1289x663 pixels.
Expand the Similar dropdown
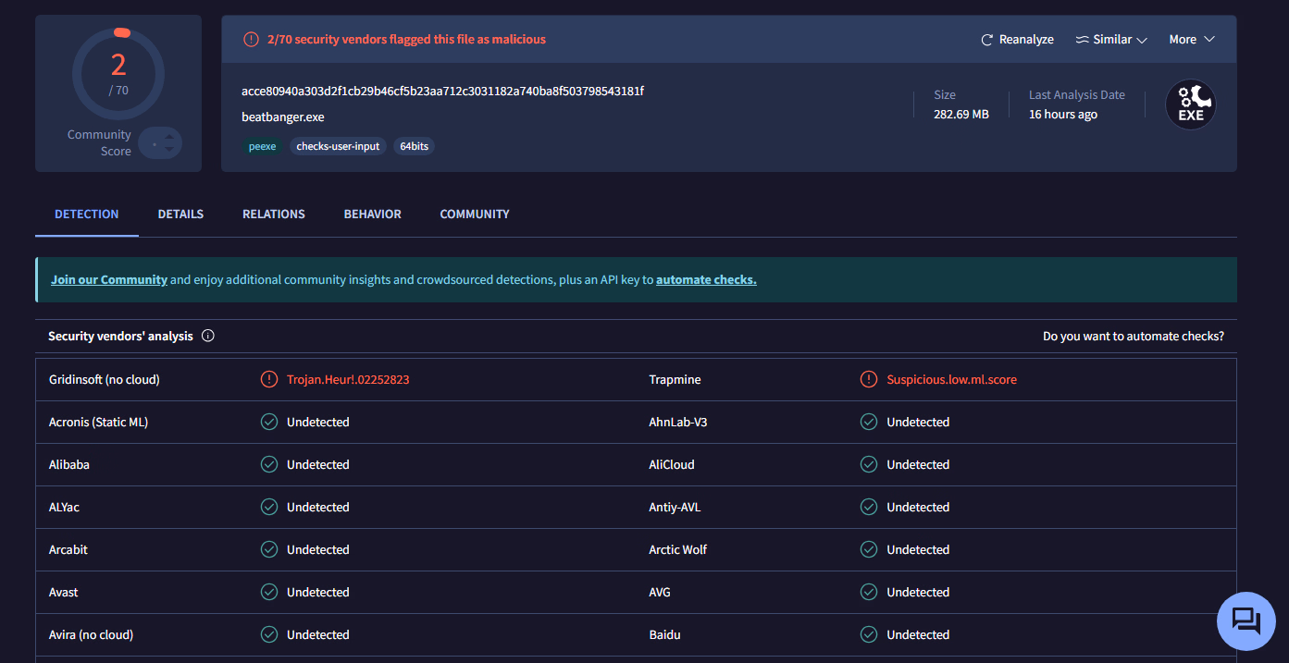pos(1111,40)
